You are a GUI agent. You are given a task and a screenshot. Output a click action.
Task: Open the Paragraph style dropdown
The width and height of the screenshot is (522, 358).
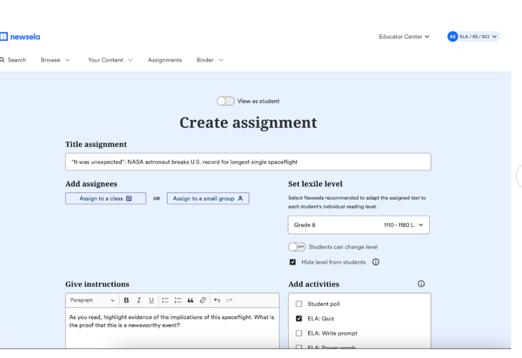coord(92,300)
